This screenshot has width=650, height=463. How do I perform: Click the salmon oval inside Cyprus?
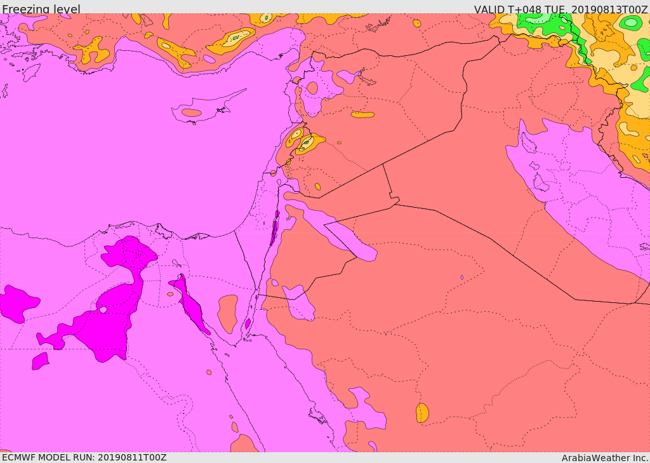191,113
